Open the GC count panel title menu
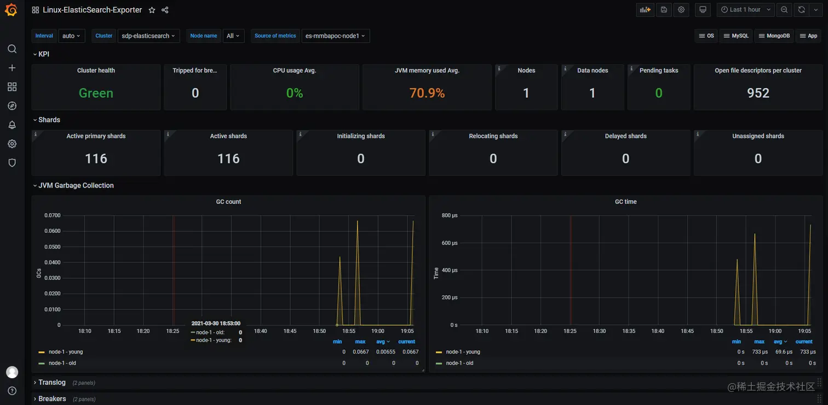The image size is (828, 405). pos(228,202)
